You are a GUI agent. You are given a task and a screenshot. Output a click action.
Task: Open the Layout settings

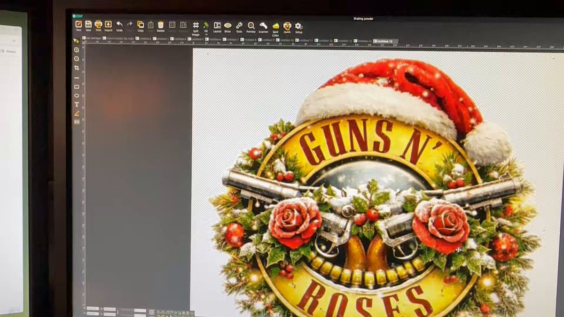[x=217, y=27]
